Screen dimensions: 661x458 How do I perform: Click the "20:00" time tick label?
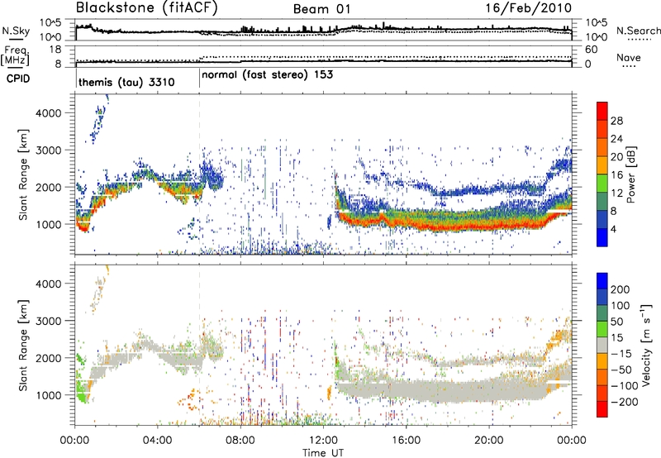pos(488,441)
